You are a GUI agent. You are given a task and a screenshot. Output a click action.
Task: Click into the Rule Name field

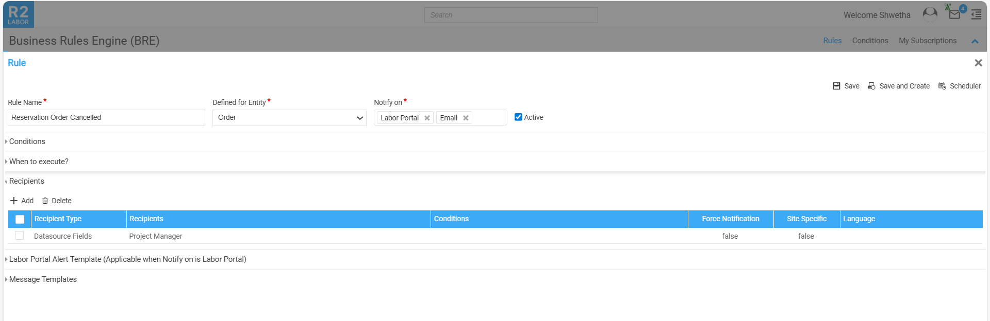[106, 118]
